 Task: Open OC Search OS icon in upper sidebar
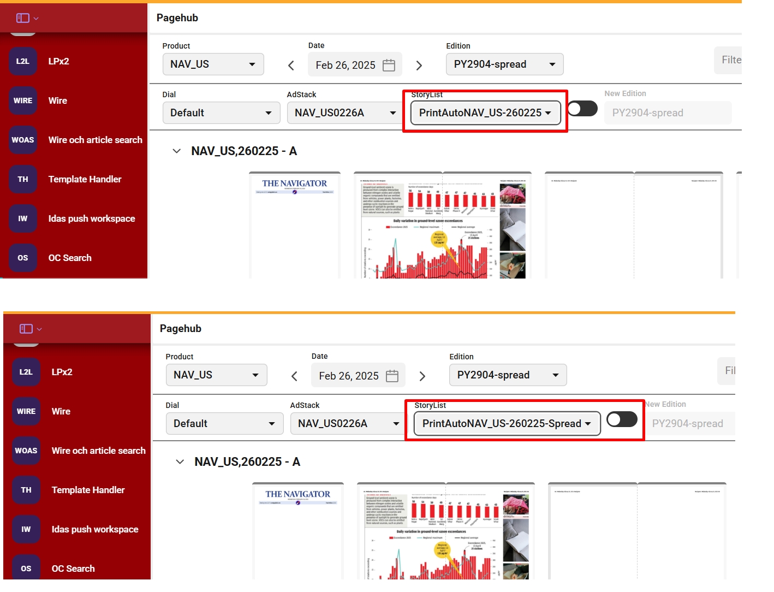click(x=22, y=258)
